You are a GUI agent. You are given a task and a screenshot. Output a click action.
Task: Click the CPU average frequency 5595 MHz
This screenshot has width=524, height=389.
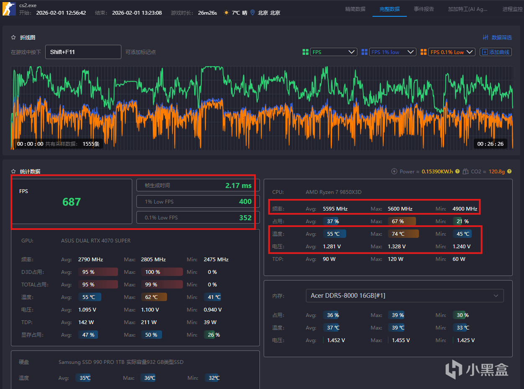pos(335,209)
